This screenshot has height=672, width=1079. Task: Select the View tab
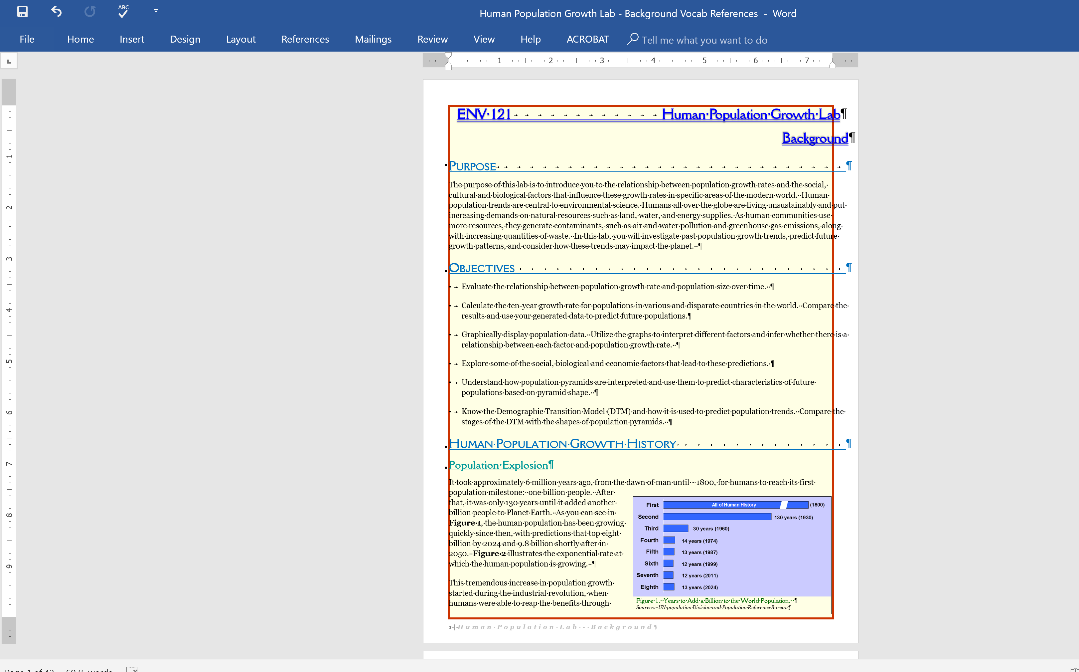coord(484,39)
